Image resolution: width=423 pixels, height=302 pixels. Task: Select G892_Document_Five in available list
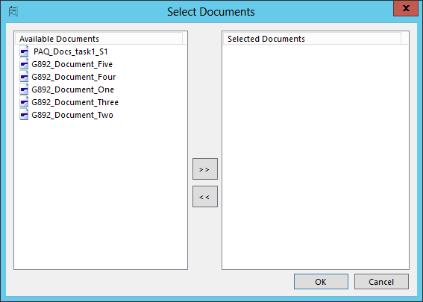point(72,64)
